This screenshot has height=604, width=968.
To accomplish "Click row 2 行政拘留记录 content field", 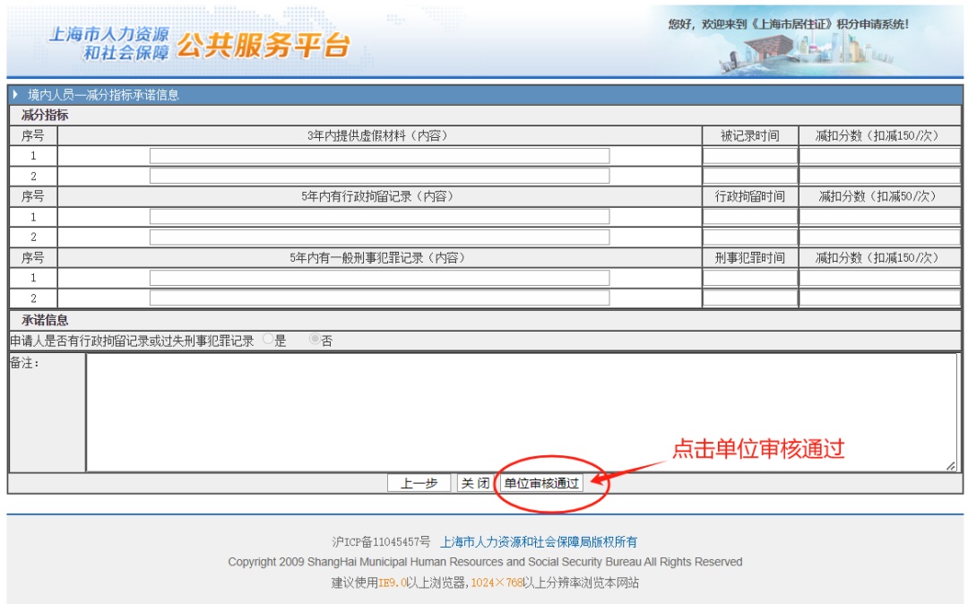I will [x=379, y=237].
